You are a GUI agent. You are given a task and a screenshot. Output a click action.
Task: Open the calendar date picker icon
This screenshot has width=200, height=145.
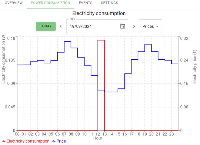pyautogui.click(x=123, y=26)
